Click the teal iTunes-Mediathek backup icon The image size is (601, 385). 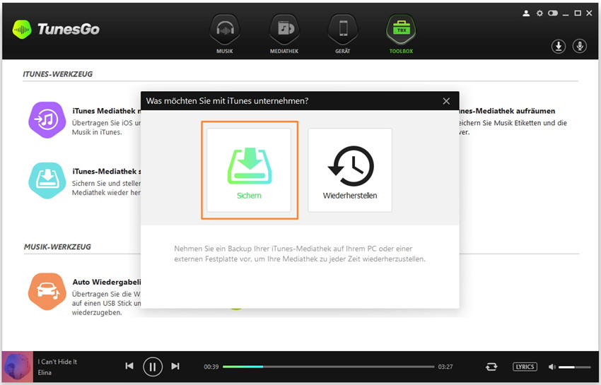[x=47, y=180]
